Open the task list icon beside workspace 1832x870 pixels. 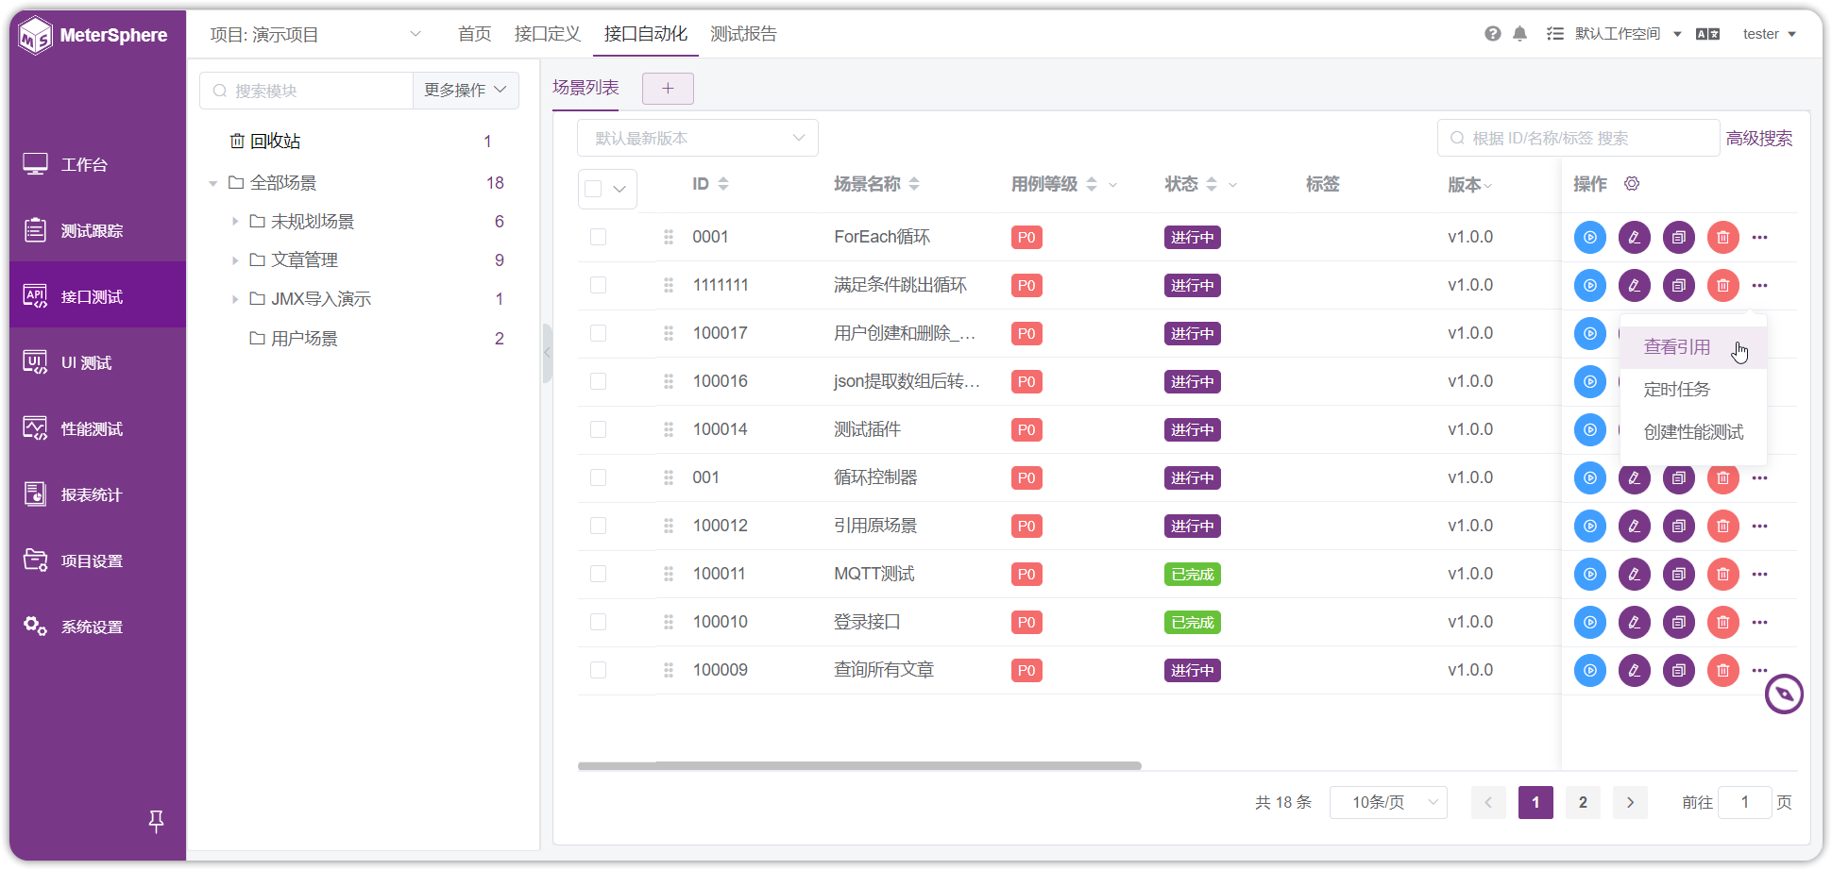pos(1554,34)
